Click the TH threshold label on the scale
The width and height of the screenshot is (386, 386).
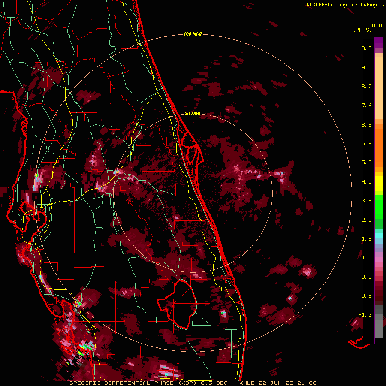368,334
